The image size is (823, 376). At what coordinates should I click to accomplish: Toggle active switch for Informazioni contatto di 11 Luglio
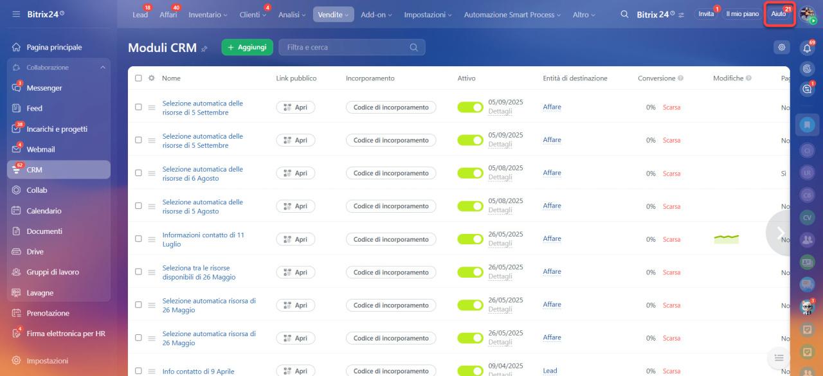point(470,239)
